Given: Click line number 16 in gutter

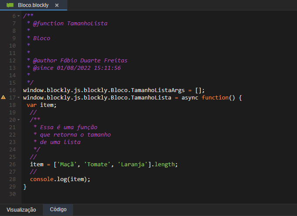Looking at the screenshot, I should point(12,90).
